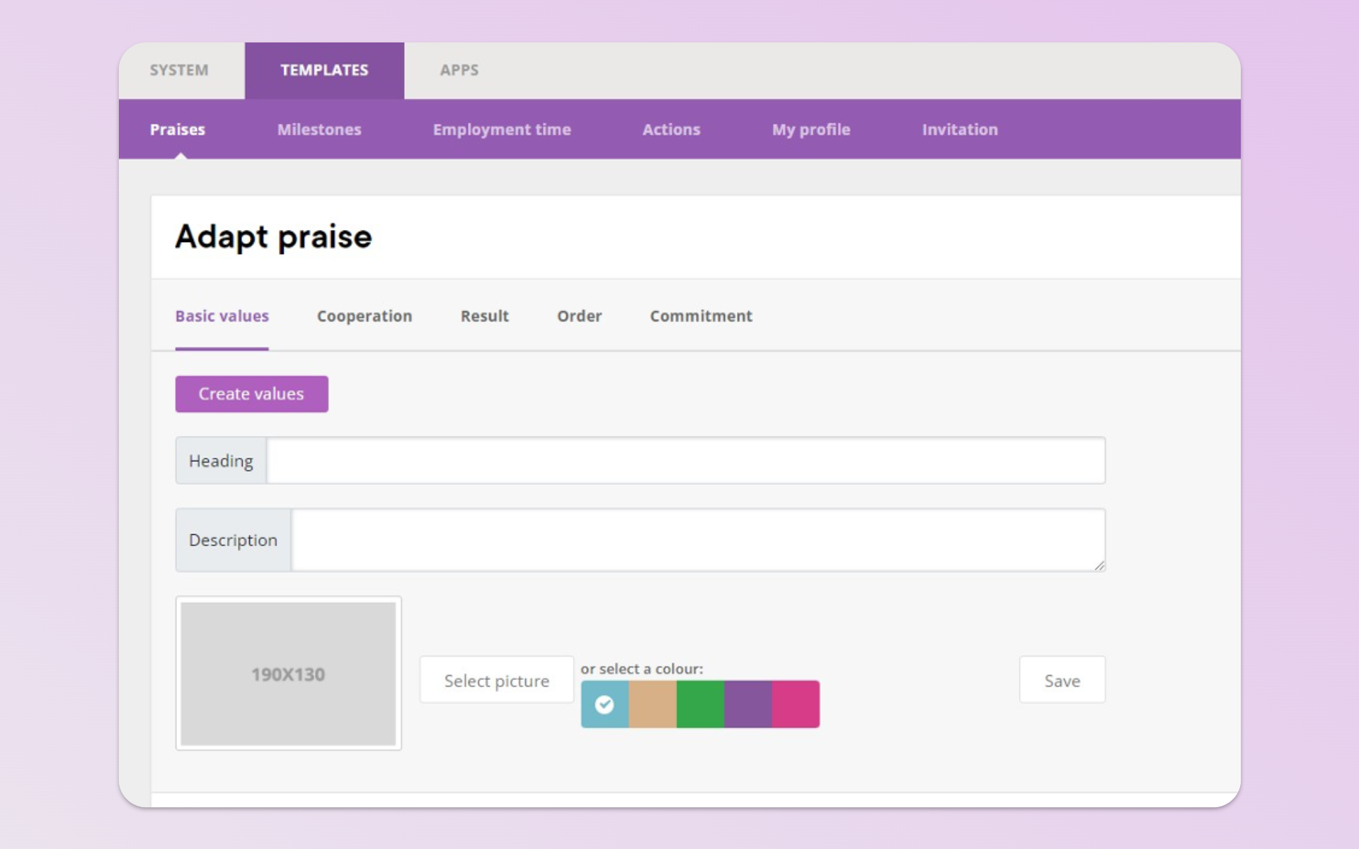Screen dimensions: 1359x849
Task: Focus the Heading text field
Action: tap(684, 461)
